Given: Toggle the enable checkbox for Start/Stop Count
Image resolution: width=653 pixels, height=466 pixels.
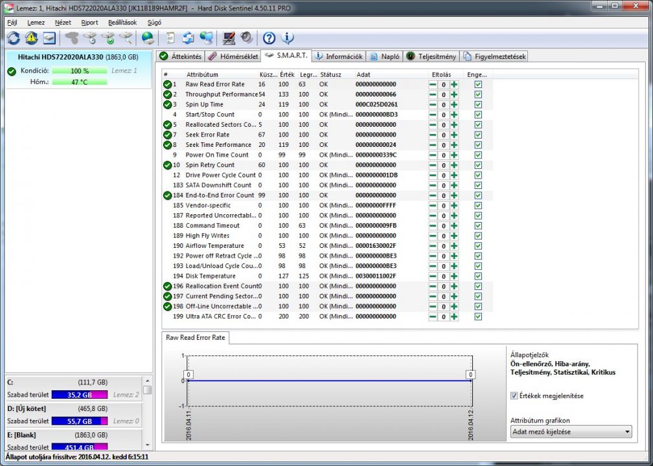Looking at the screenshot, I should tap(478, 115).
